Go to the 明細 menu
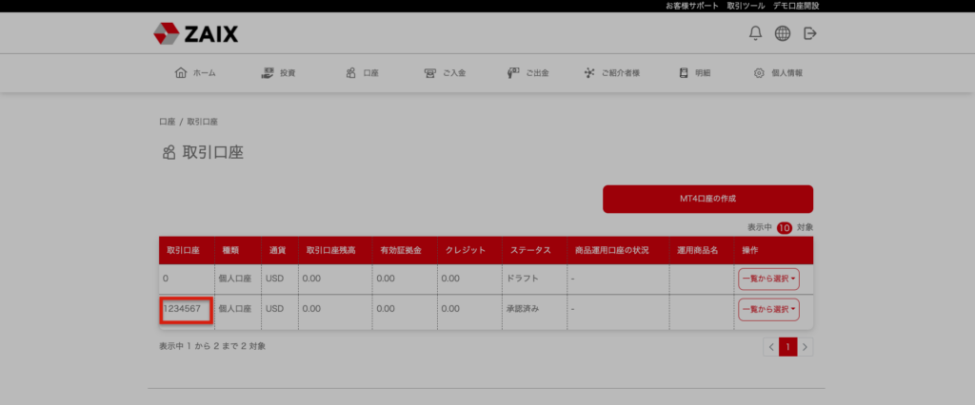This screenshot has height=405, width=975. (x=702, y=73)
